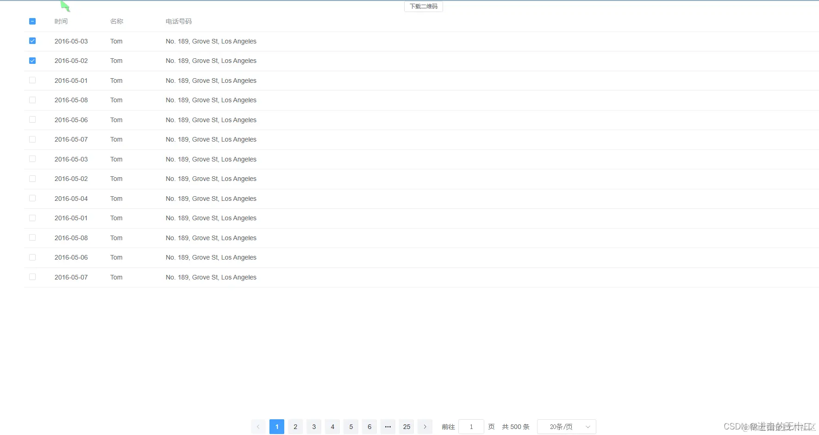819x435 pixels.
Task: Select page 1 in pagination
Action: tap(277, 427)
